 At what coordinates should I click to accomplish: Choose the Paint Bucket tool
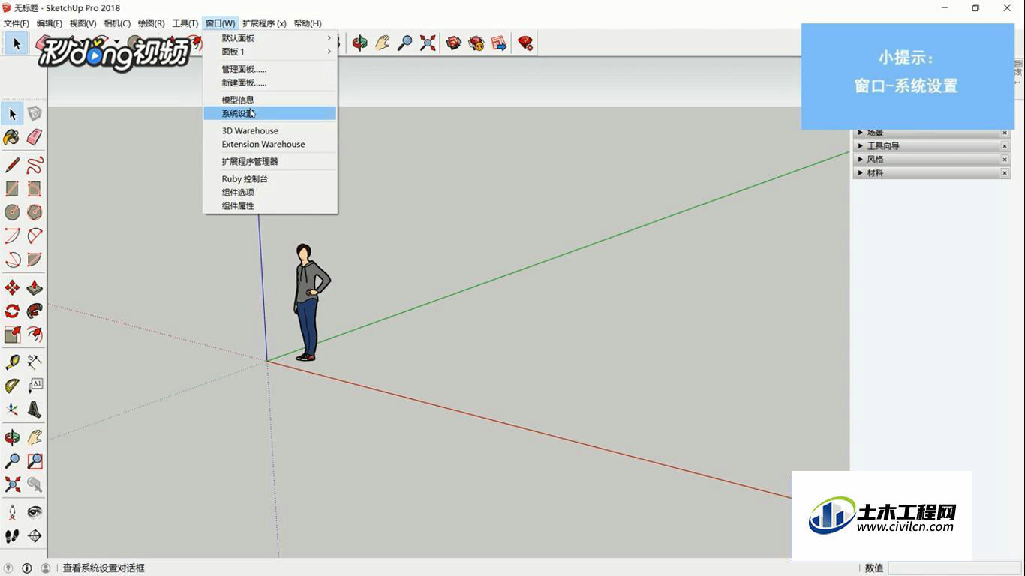[x=12, y=137]
